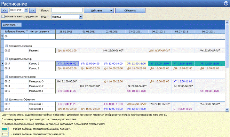This screenshot has width=230, height=137.
Task: Select column header 03.03.2011
Action: pos(137,32)
